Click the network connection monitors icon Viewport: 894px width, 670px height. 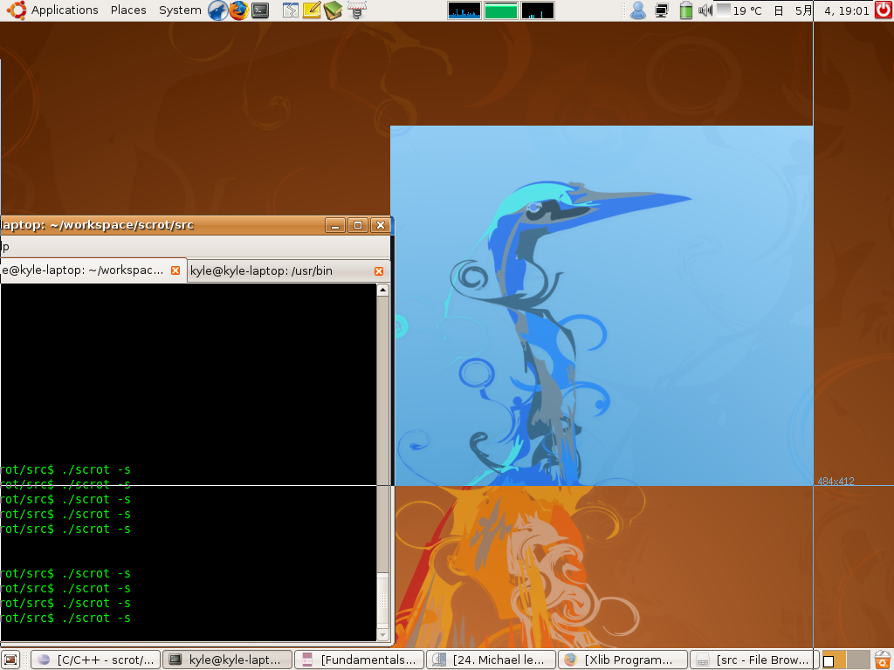coord(662,10)
